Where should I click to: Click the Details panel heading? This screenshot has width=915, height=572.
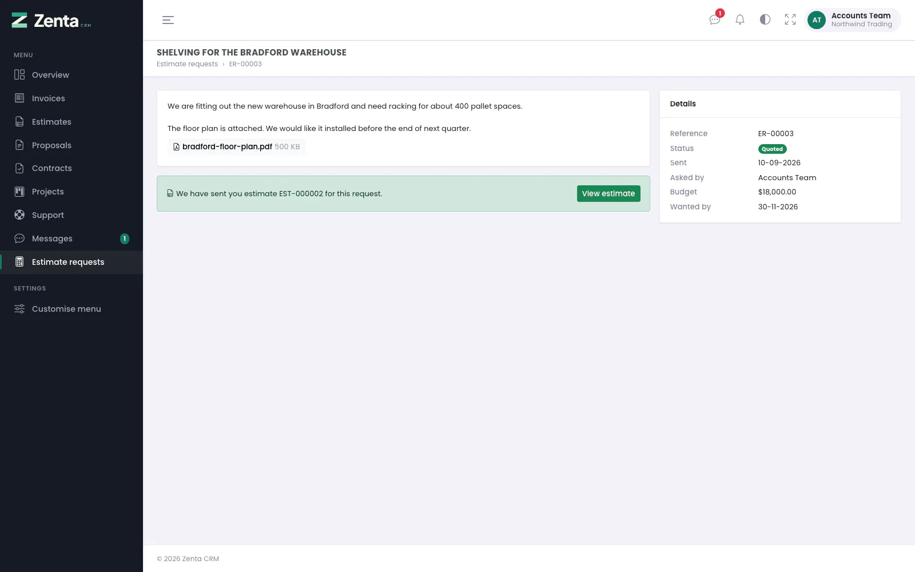click(x=683, y=104)
